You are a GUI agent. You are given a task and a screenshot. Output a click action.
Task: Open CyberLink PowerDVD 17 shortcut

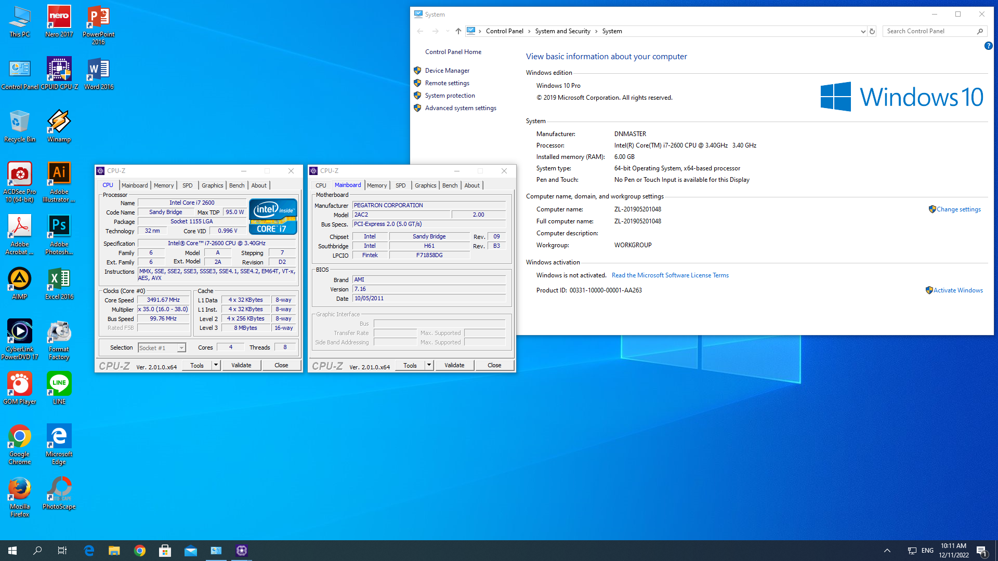[20, 340]
